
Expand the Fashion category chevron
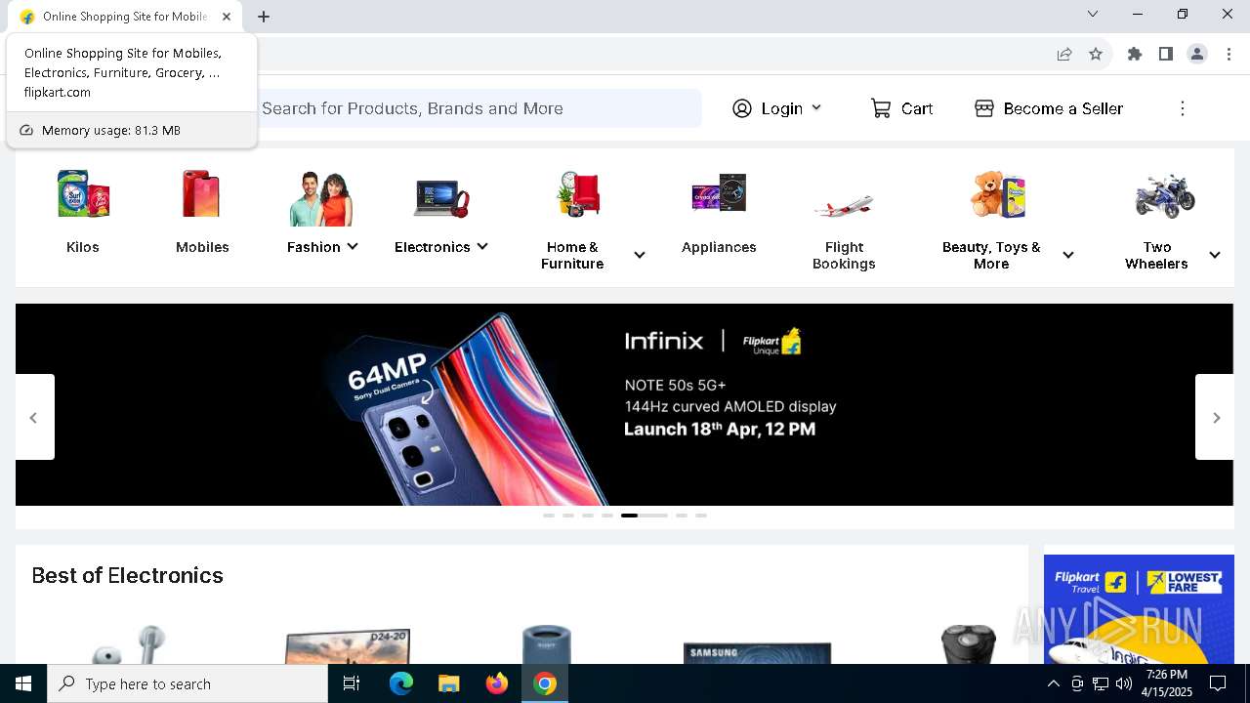[x=353, y=247]
